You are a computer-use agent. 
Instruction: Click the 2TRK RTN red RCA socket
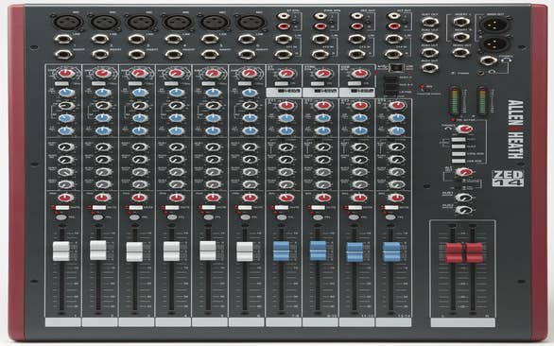320,26
